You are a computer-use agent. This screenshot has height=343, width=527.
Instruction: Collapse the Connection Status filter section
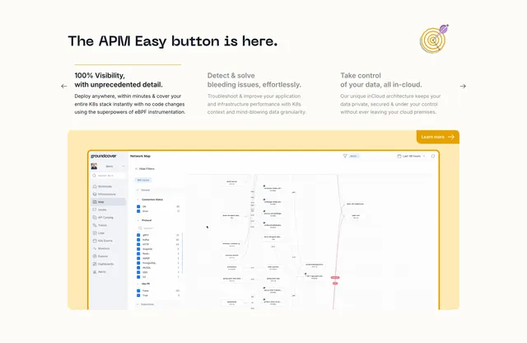coord(138,200)
